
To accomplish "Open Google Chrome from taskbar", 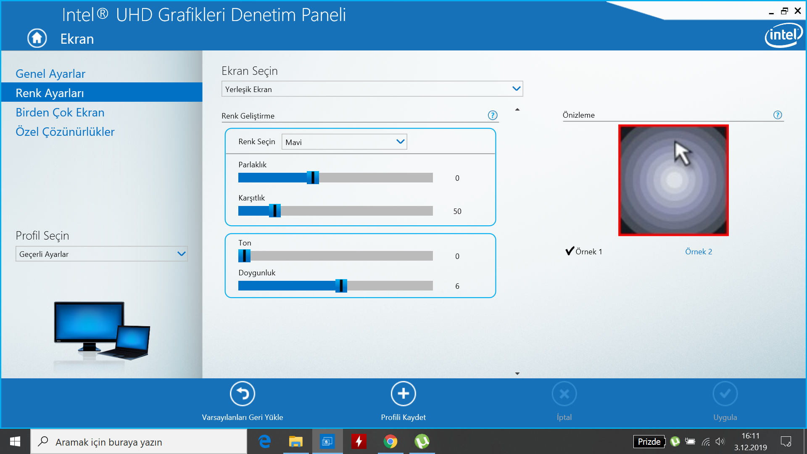I will point(390,441).
